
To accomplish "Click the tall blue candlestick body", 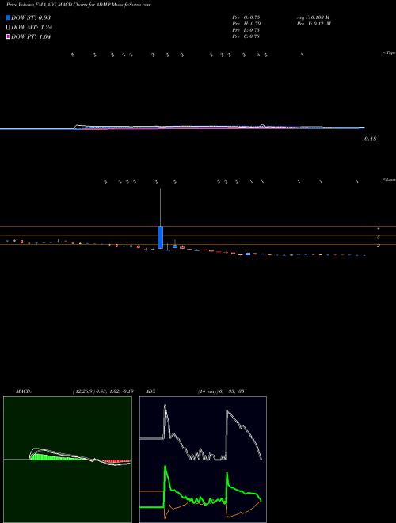I will click(160, 237).
